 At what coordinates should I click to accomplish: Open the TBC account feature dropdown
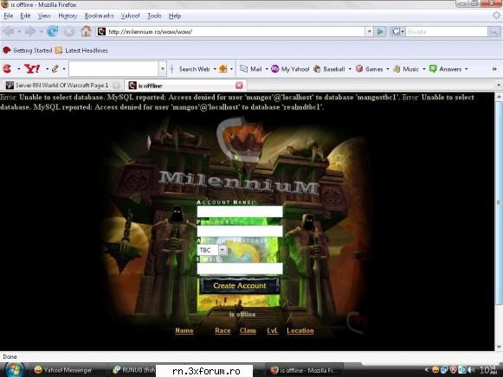[x=212, y=250]
